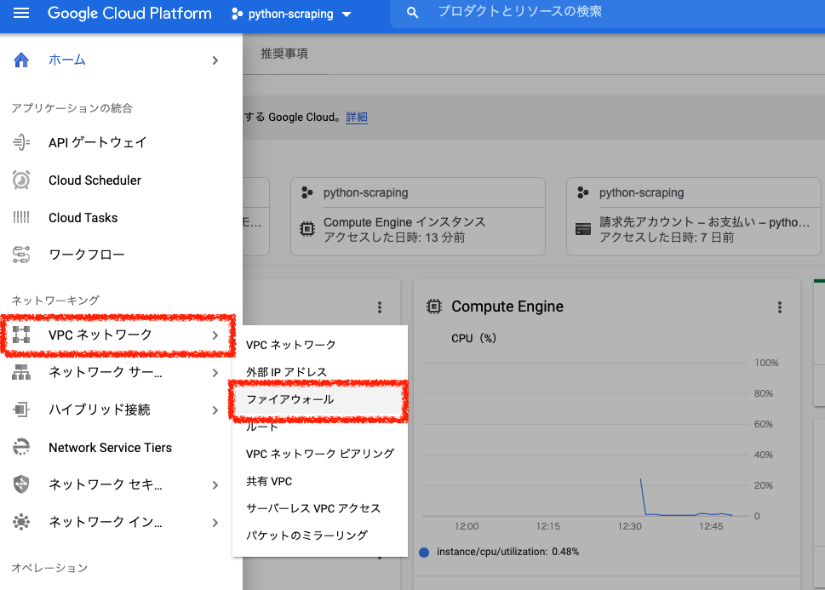This screenshot has width=825, height=590.
Task: Click the Cloud Tasks bars icon
Action: [21, 217]
